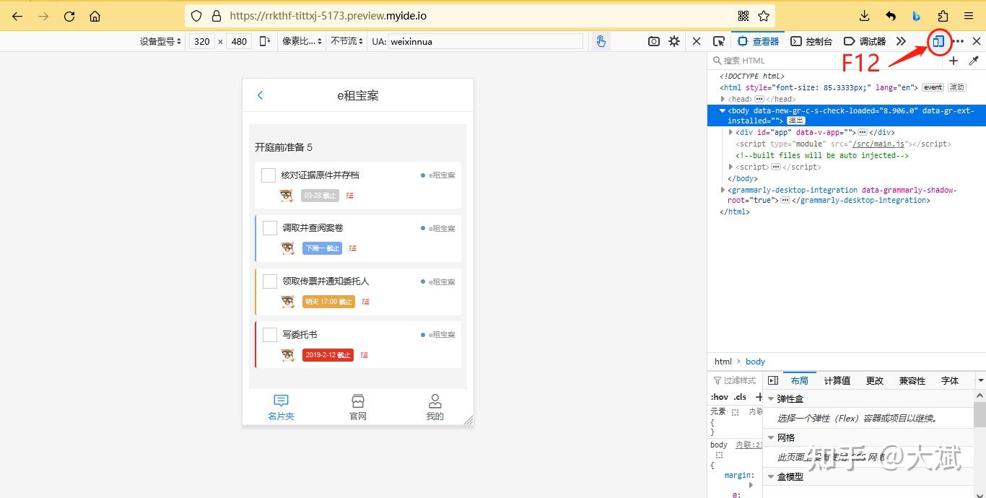The image size is (986, 498).
Task: Toggle the .cls class panel
Action: point(741,397)
